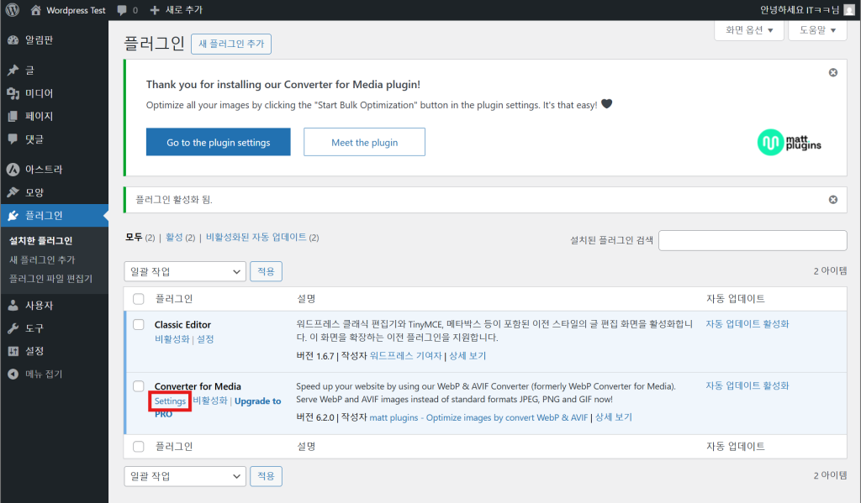The height and width of the screenshot is (503, 861).
Task: Click the 새로 추가 plus item in the admin bar
Action: coord(177,10)
